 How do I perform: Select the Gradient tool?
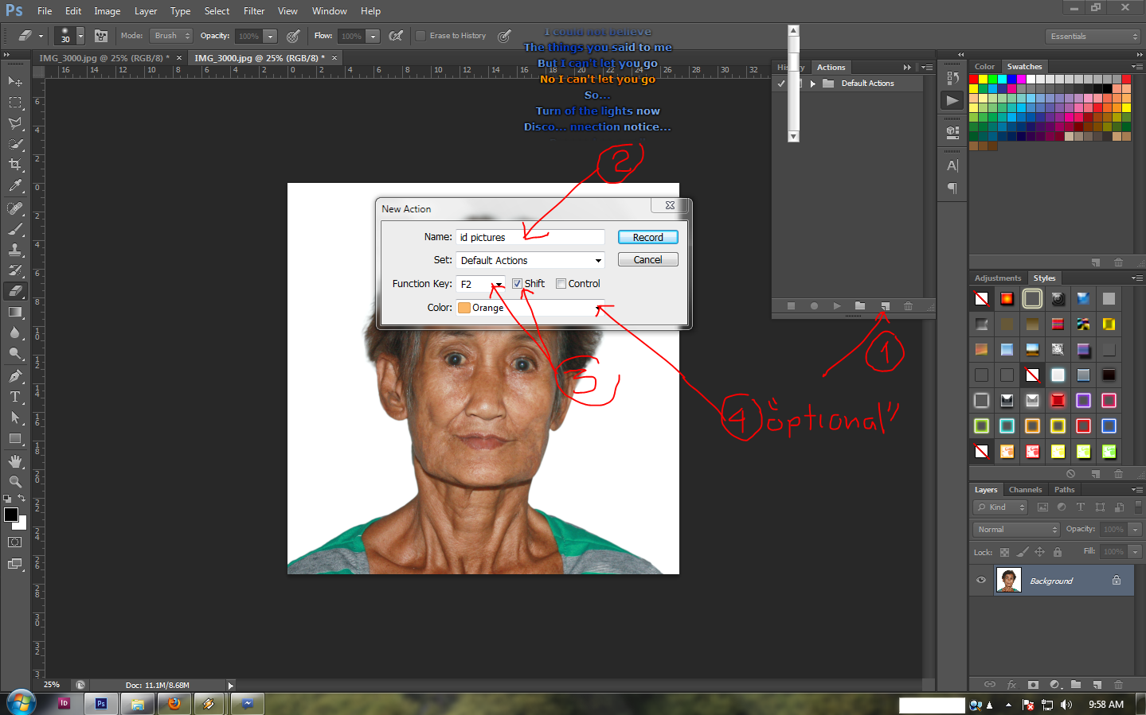15,312
